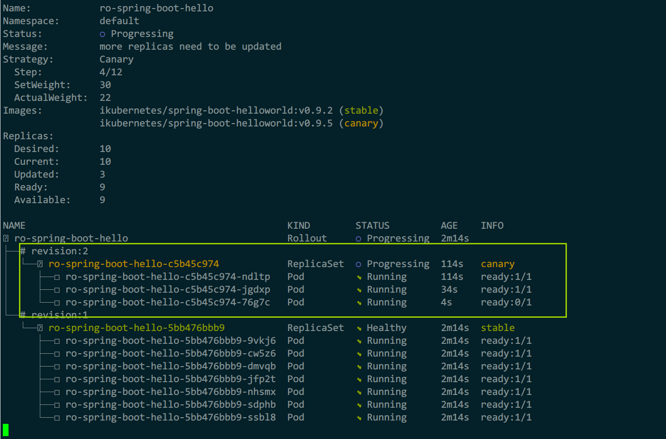The width and height of the screenshot is (666, 439).
Task: Click the STATUS column header
Action: pos(373,225)
